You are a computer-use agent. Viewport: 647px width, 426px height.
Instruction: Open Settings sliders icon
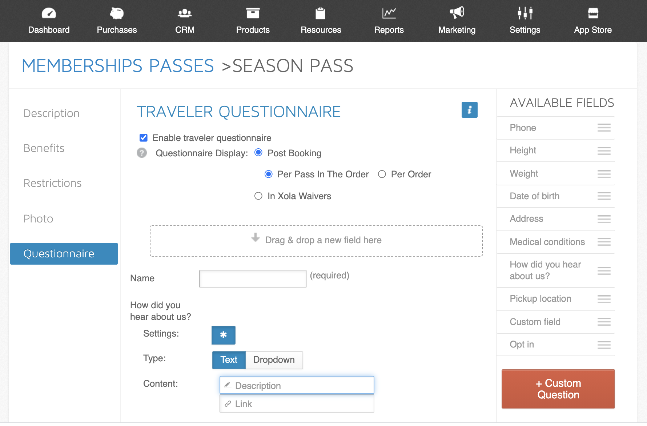click(525, 13)
